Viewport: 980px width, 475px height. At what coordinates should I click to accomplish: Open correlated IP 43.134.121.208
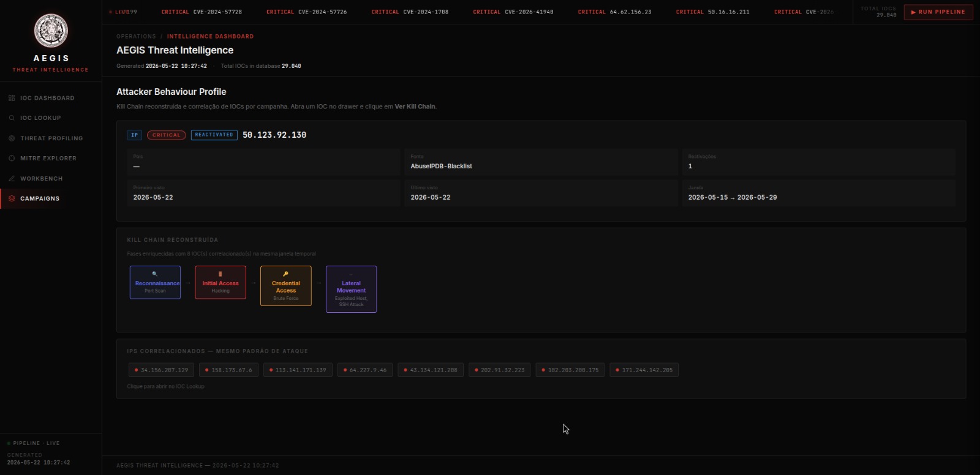[431, 370]
